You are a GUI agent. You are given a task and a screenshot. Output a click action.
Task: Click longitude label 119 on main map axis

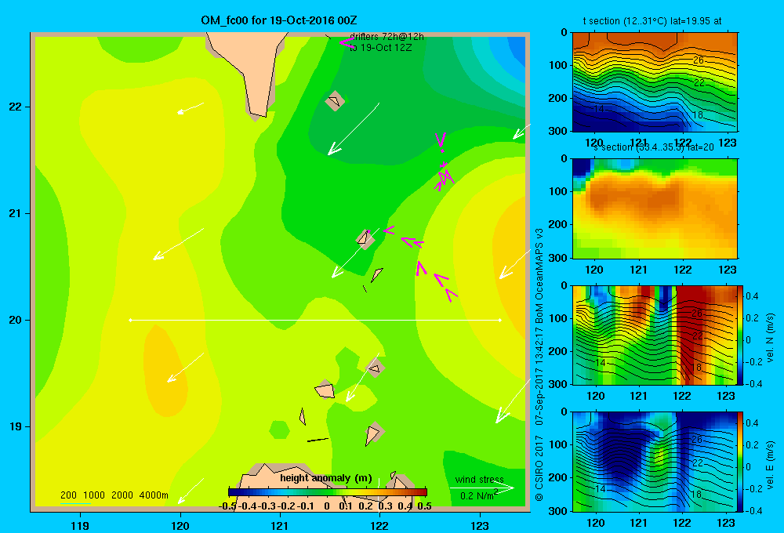tap(80, 525)
